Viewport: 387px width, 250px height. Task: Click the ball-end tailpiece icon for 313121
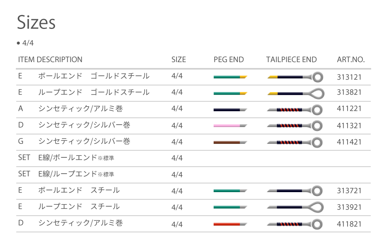pos(295,77)
